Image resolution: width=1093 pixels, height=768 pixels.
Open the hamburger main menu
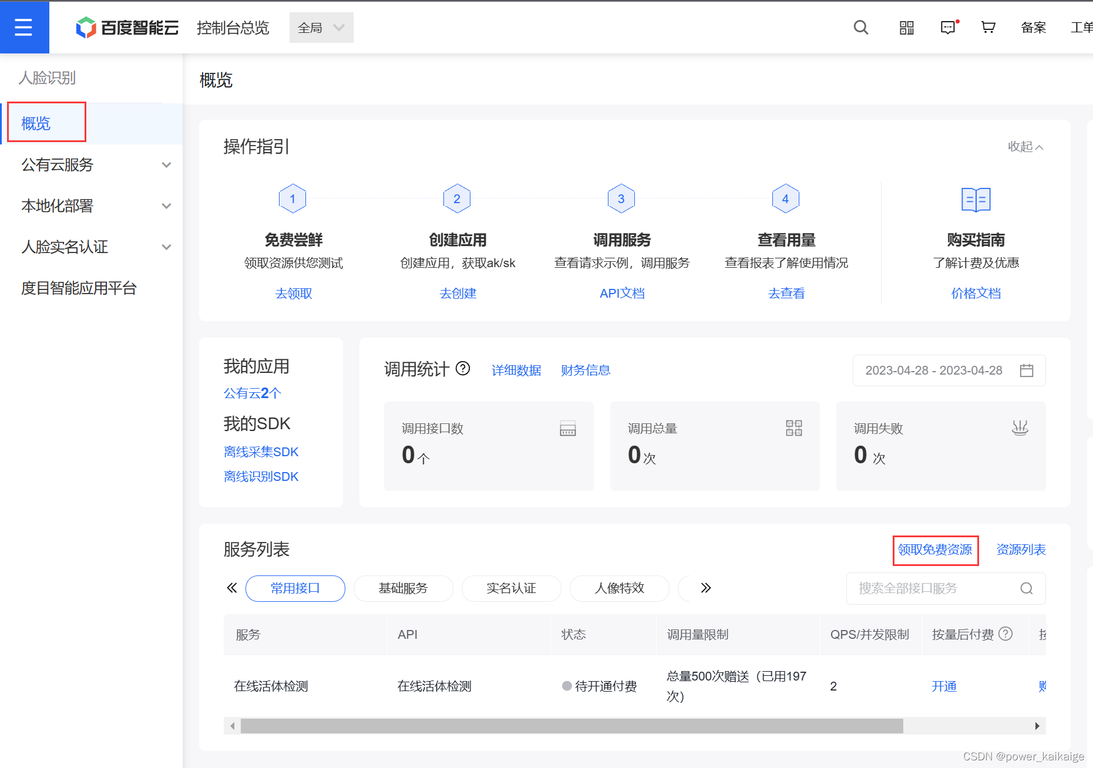(23, 27)
